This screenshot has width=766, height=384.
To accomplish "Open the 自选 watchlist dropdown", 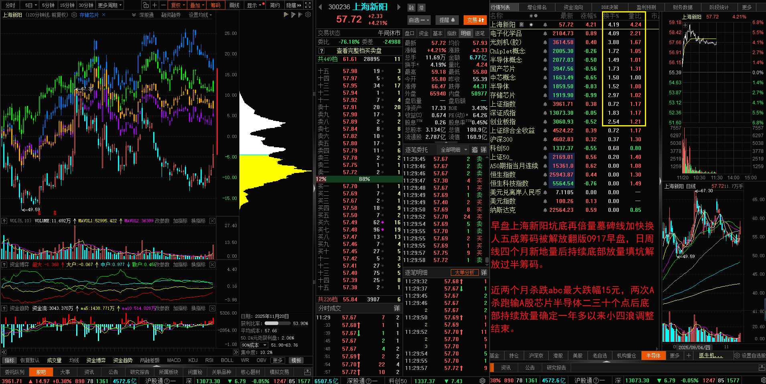I will click(419, 20).
